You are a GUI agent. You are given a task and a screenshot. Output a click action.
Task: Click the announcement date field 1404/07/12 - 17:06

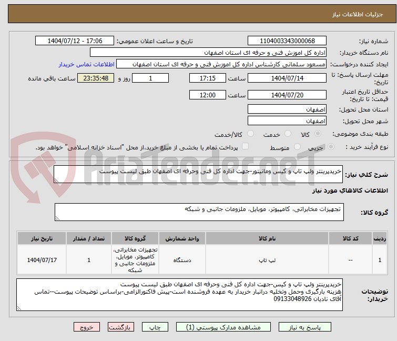click(75, 41)
